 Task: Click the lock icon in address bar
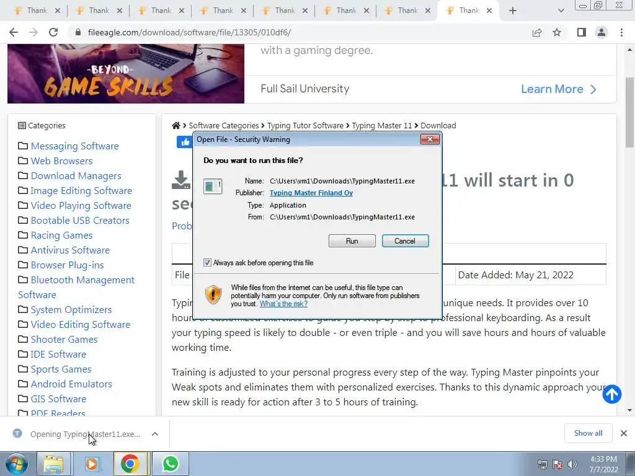(79, 32)
